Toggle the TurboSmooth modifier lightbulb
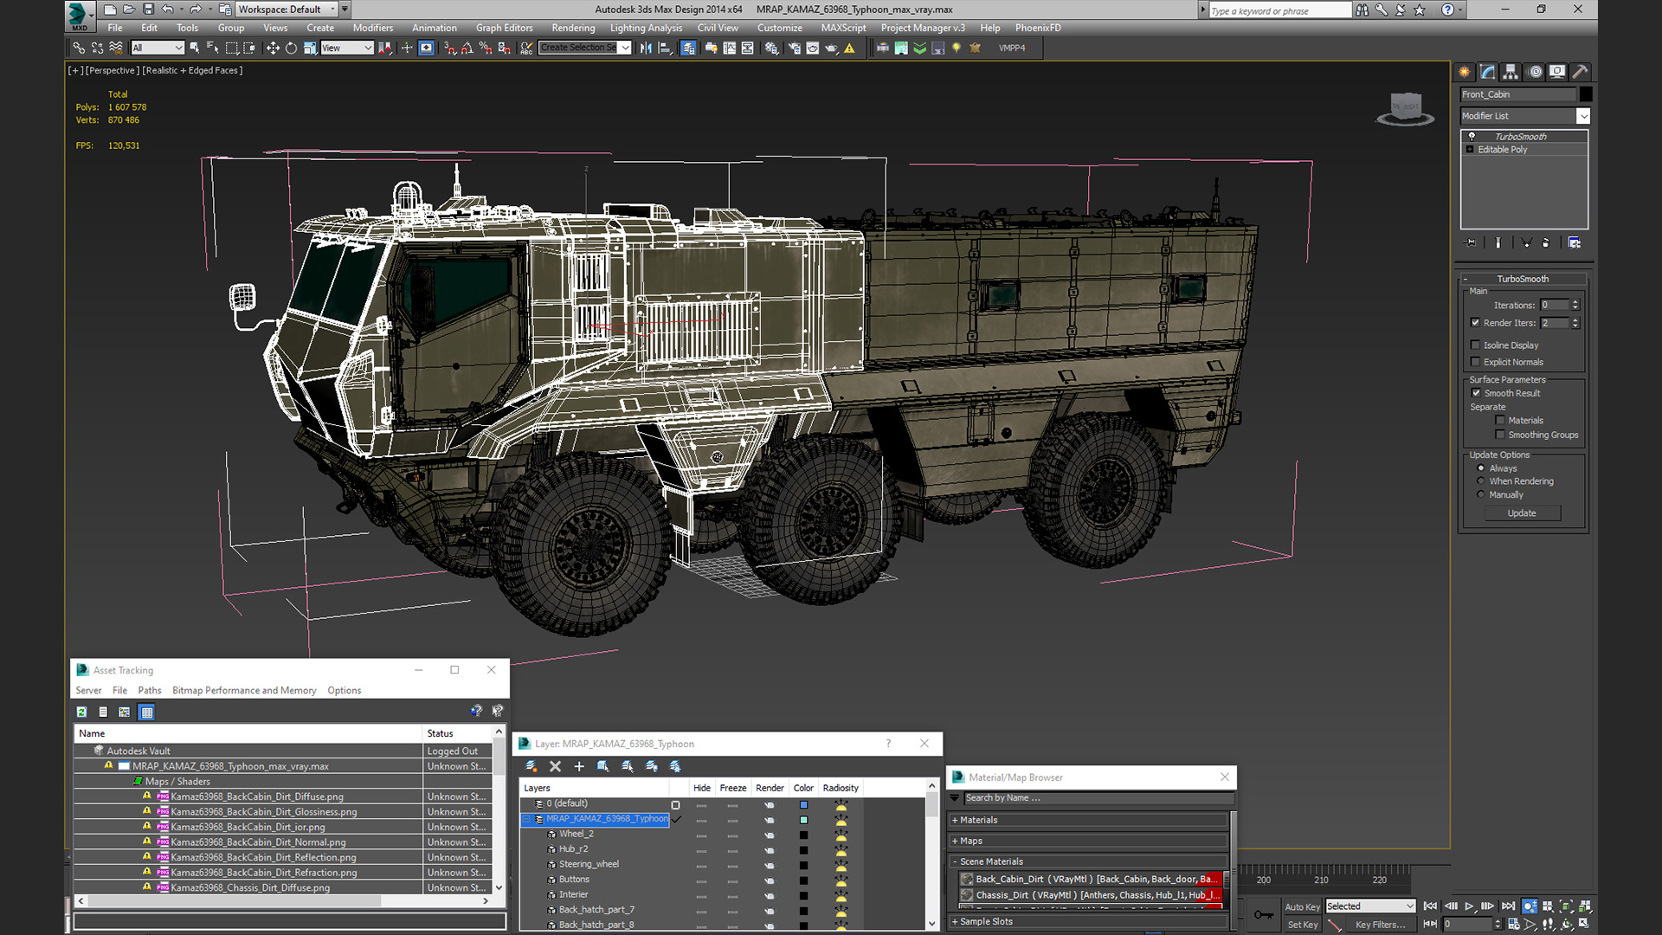Image resolution: width=1662 pixels, height=935 pixels. tap(1472, 137)
